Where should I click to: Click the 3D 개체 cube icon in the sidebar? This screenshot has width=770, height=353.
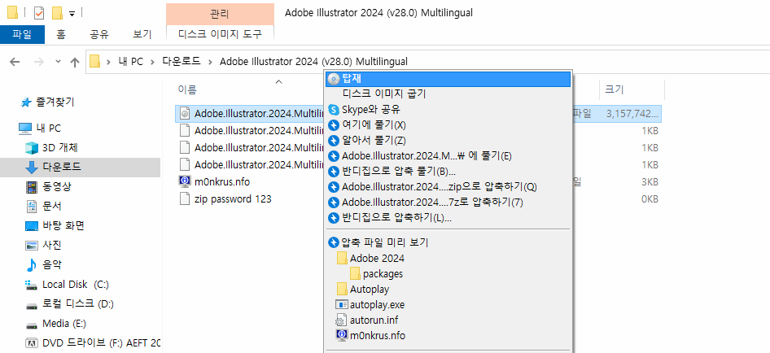tap(32, 147)
